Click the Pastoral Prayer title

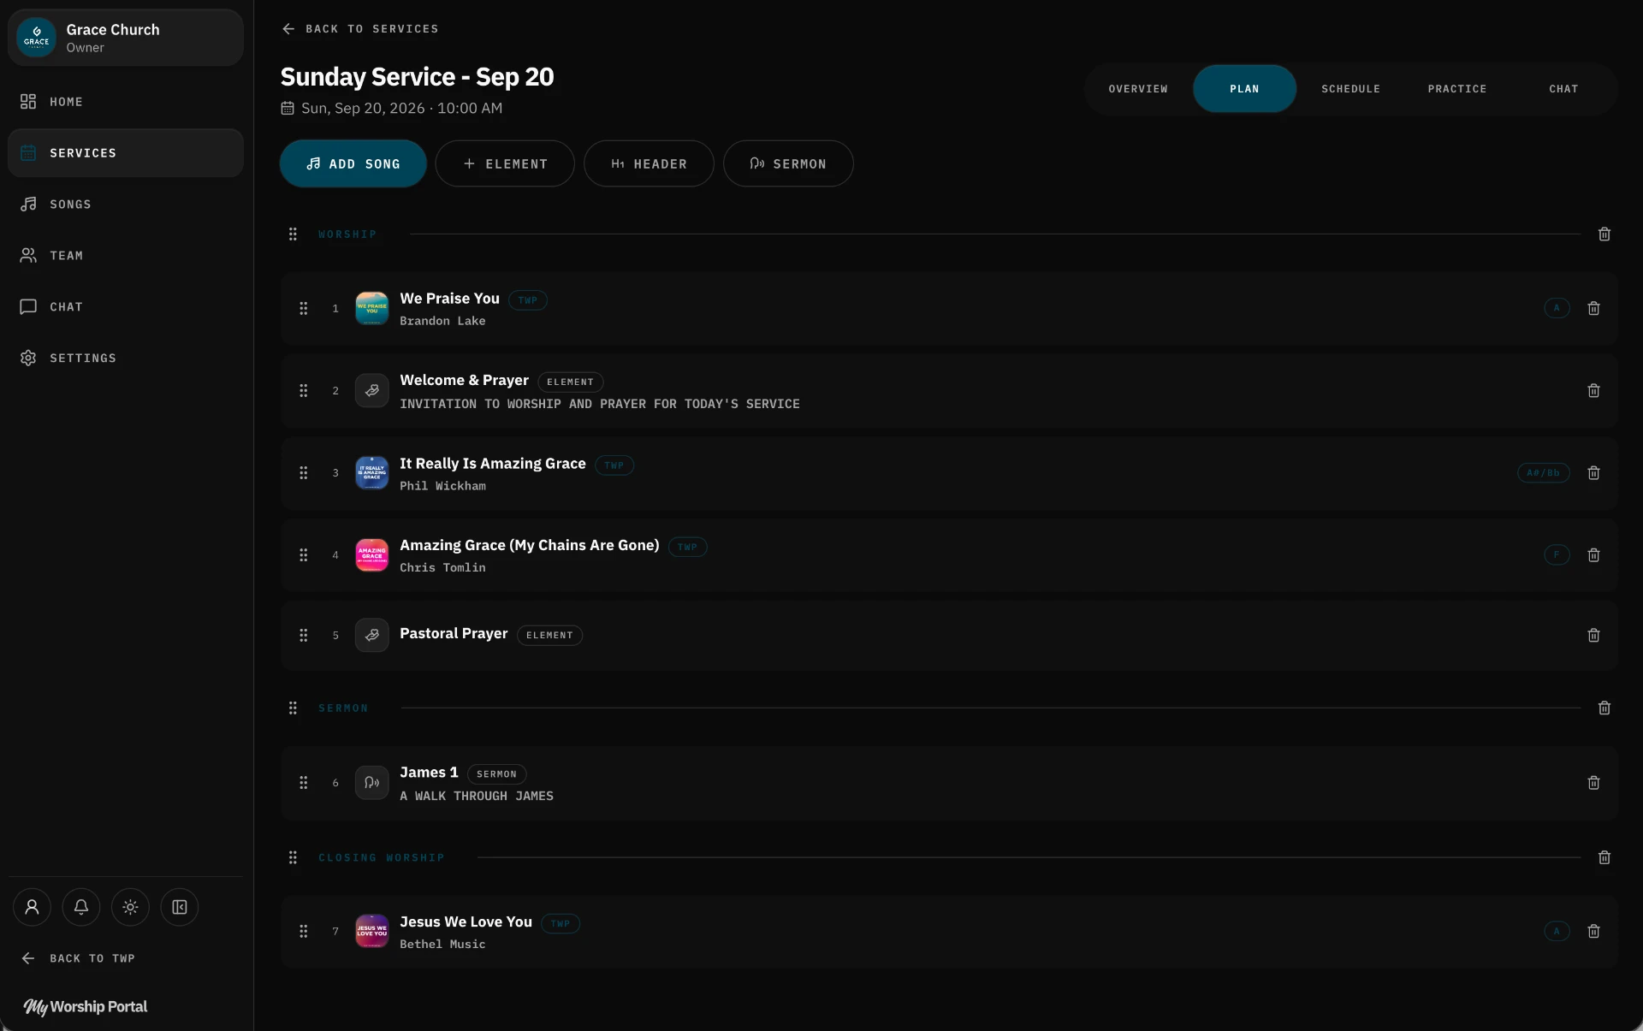[454, 634]
